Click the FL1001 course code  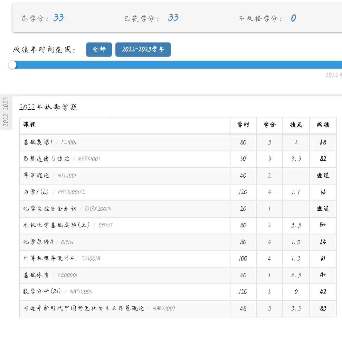coord(69,143)
